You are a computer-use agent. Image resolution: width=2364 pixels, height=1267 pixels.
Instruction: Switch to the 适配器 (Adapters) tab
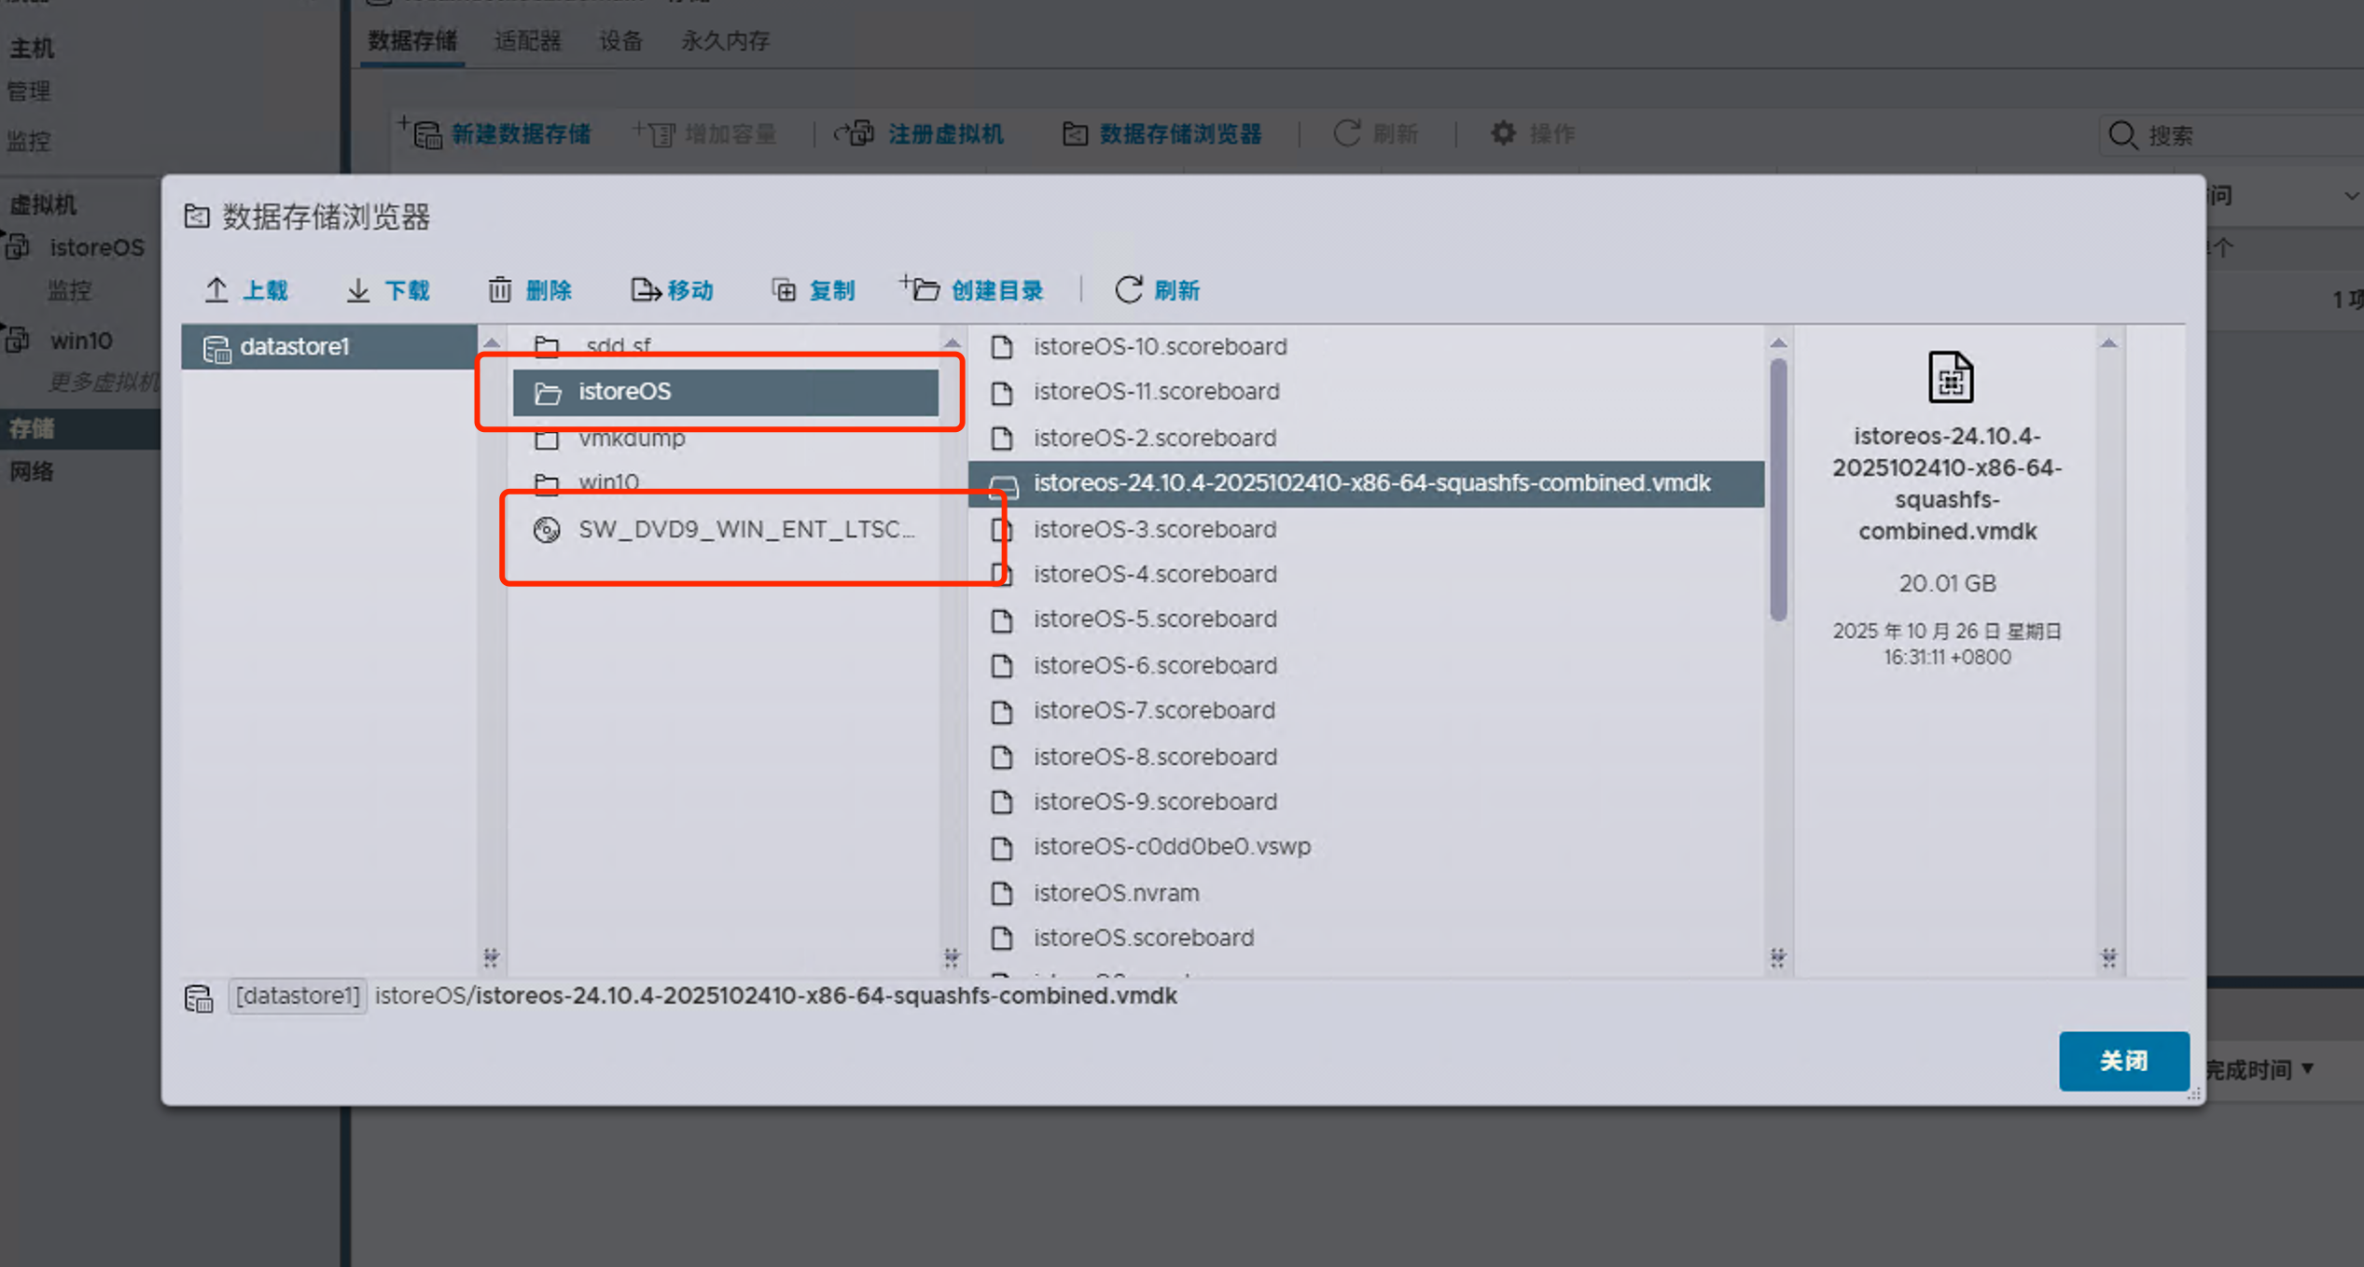[527, 41]
